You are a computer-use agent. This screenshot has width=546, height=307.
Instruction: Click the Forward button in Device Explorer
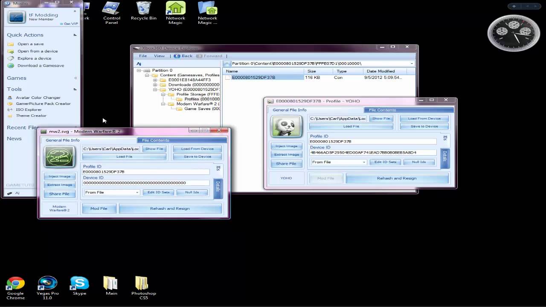pos(209,56)
